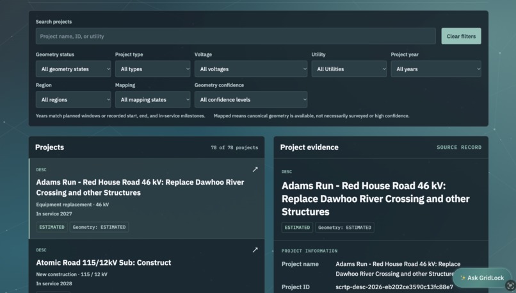Click 'Equipment replacement · 46 kV' text
Image resolution: width=516 pixels, height=293 pixels.
72,205
